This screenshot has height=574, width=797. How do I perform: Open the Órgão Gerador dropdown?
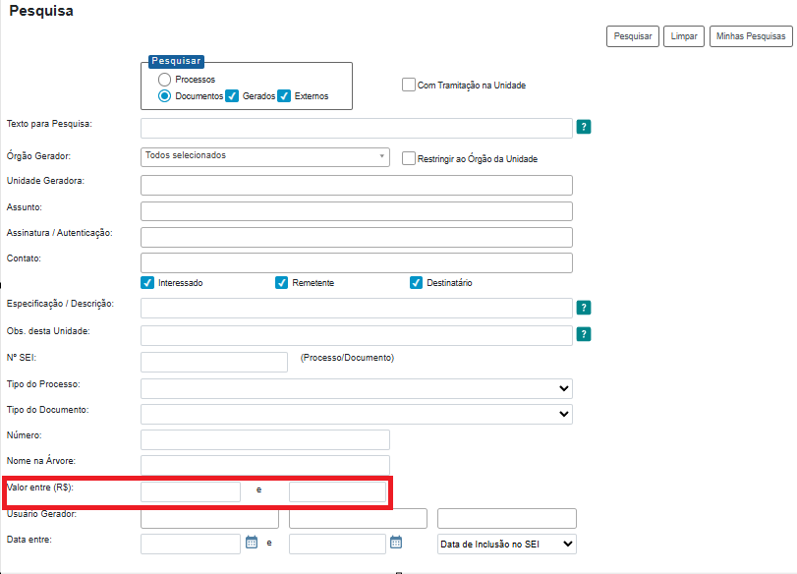click(x=265, y=156)
